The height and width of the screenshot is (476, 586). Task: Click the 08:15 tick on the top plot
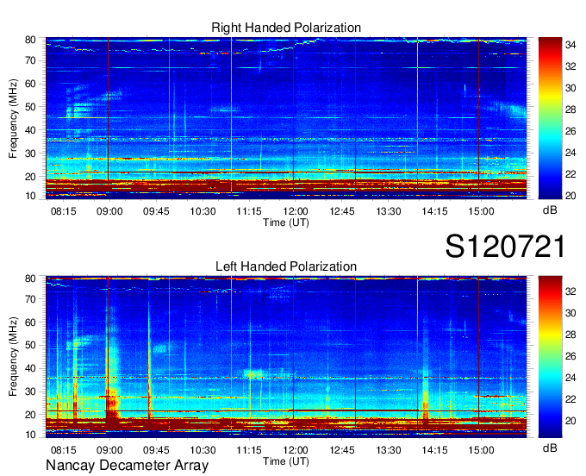pos(63,211)
